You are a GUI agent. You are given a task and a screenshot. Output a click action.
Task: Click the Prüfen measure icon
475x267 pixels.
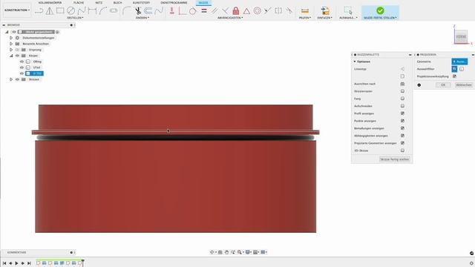coord(305,11)
